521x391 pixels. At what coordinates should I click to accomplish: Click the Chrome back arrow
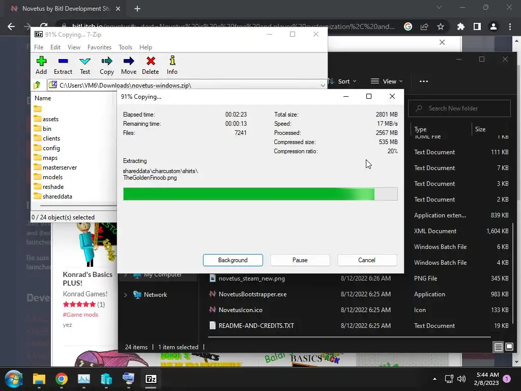[11, 26]
